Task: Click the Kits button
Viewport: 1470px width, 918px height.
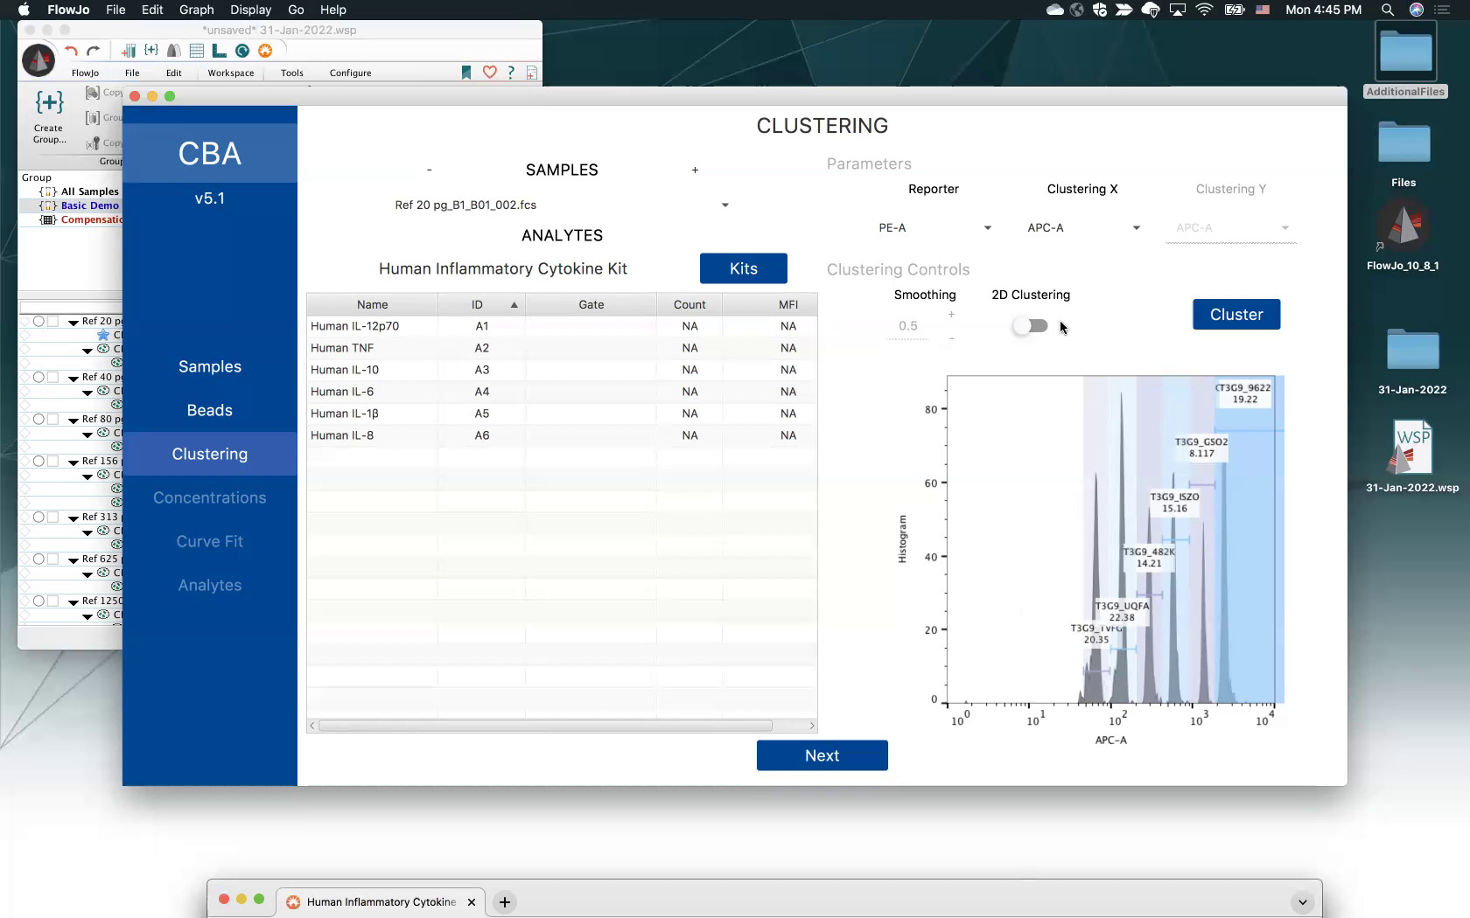Action: pyautogui.click(x=744, y=268)
